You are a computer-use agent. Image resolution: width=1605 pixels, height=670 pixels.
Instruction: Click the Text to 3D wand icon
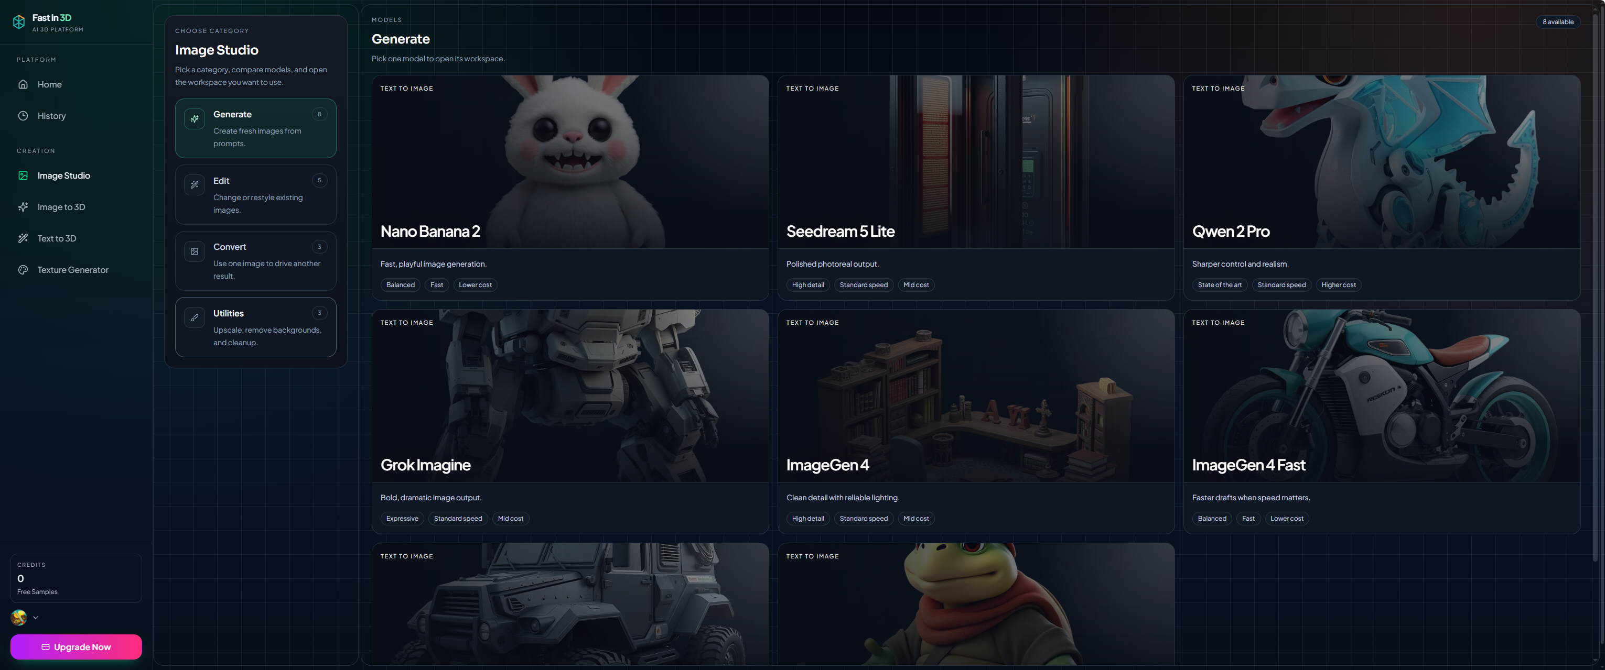tap(23, 238)
